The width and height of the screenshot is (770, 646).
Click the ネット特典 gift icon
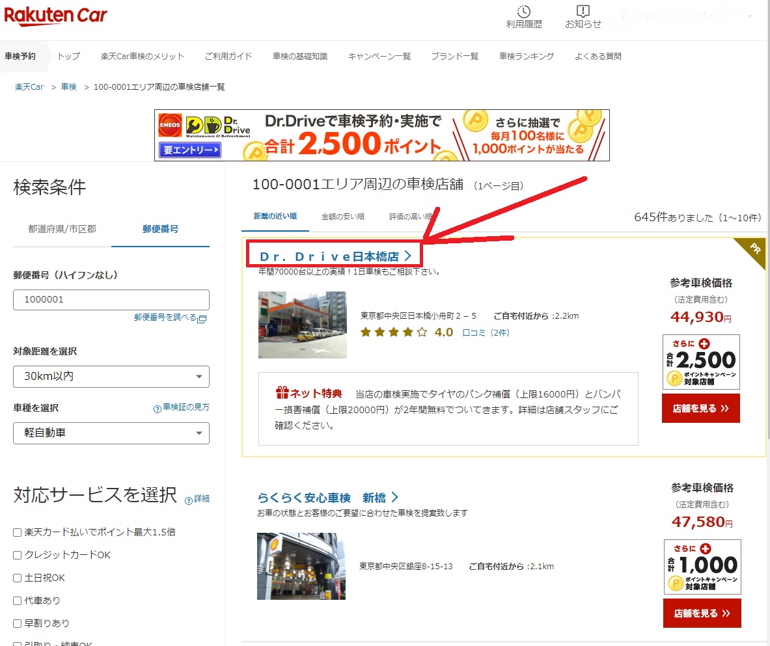282,393
